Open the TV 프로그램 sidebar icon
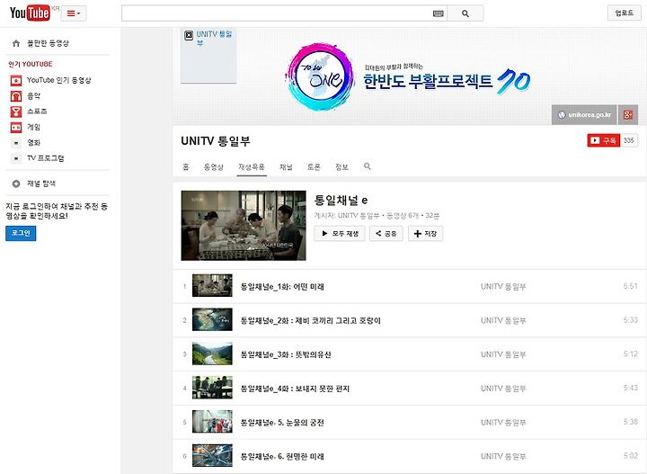647x474 pixels. click(16, 158)
